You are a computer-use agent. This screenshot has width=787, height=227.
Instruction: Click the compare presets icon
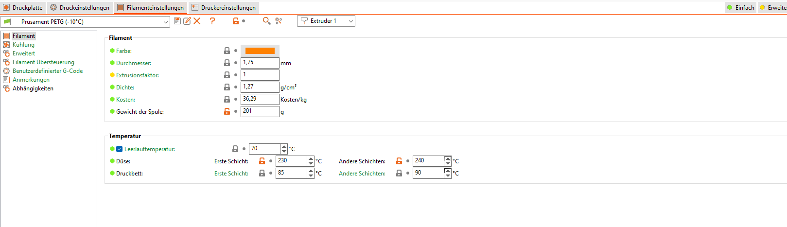pyautogui.click(x=279, y=21)
